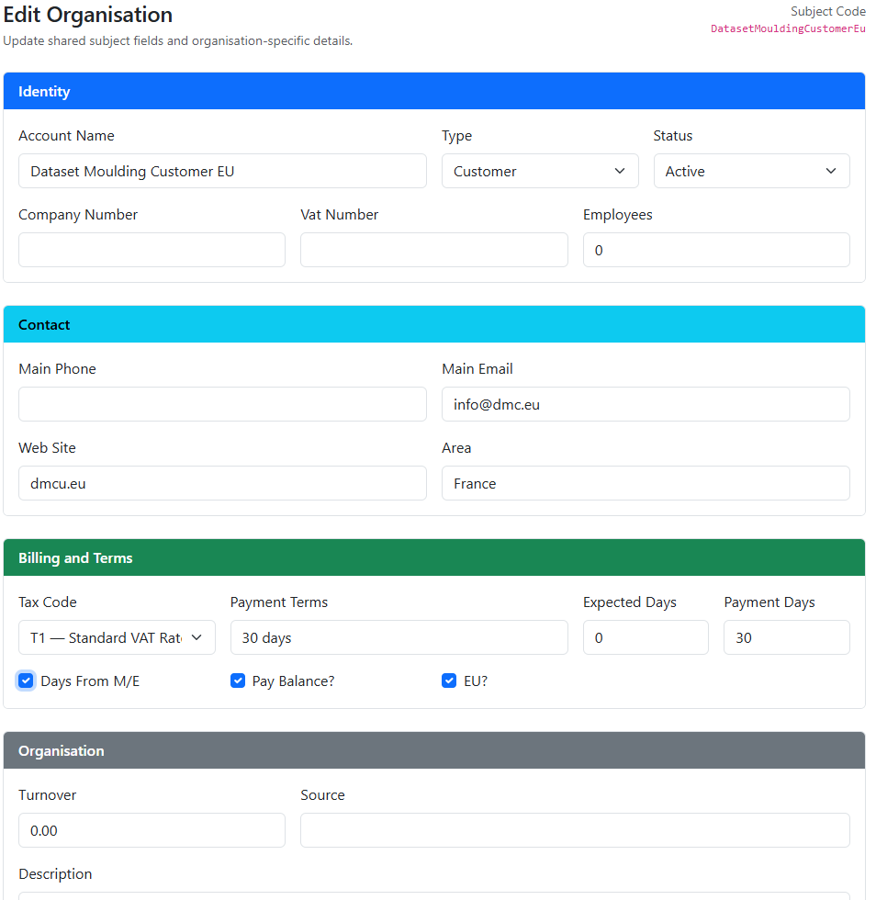The width and height of the screenshot is (876, 900).
Task: Open the Status dropdown showing Active
Action: 751,171
